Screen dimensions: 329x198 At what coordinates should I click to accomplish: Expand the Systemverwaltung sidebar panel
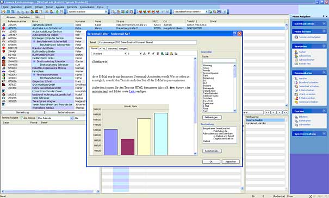point(324,133)
